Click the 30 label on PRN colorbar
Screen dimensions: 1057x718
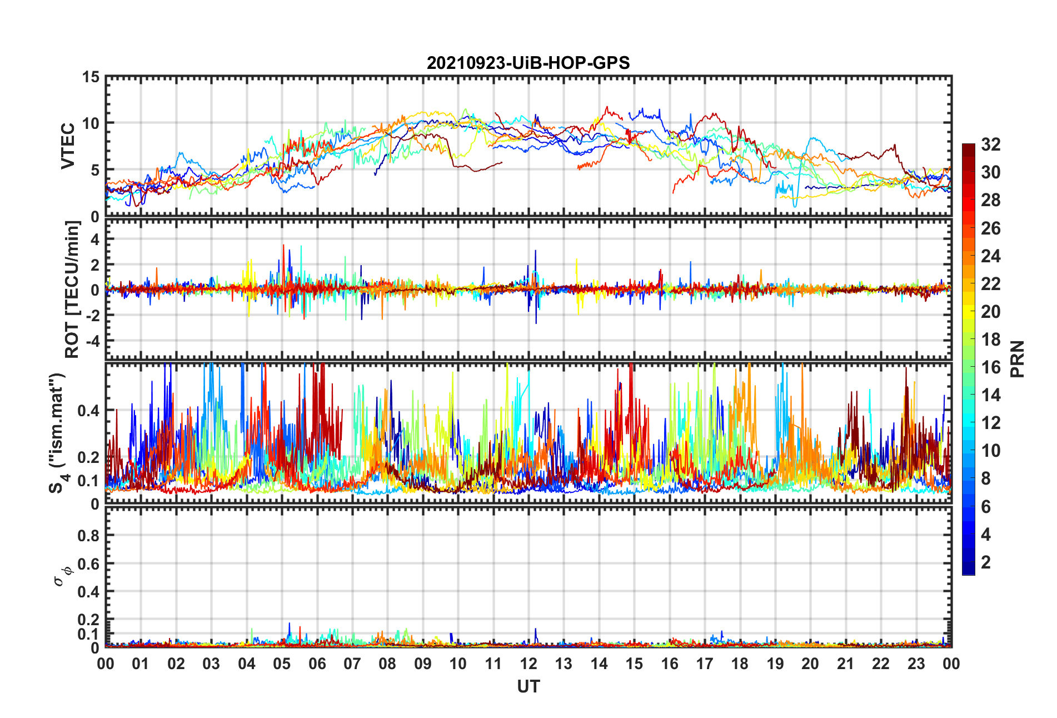point(991,172)
